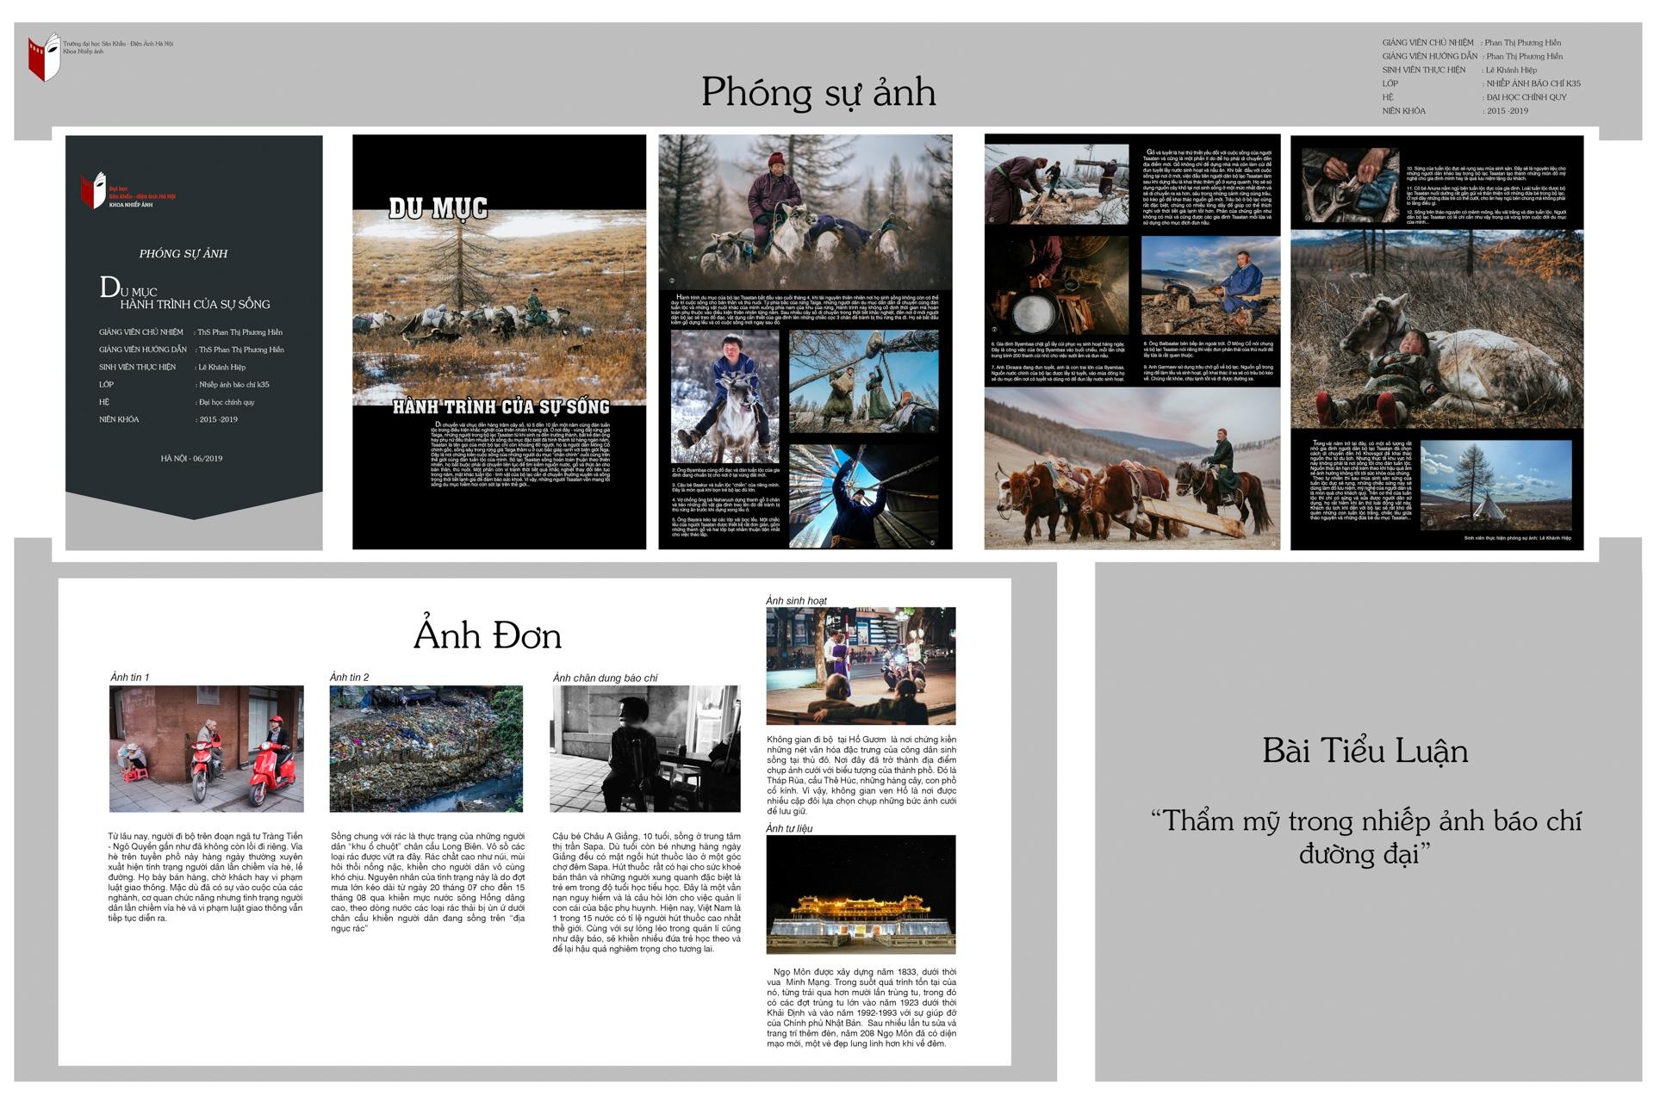Click the child sleeping on reindeer photo
The width and height of the screenshot is (1654, 1102).
[x=1436, y=329]
